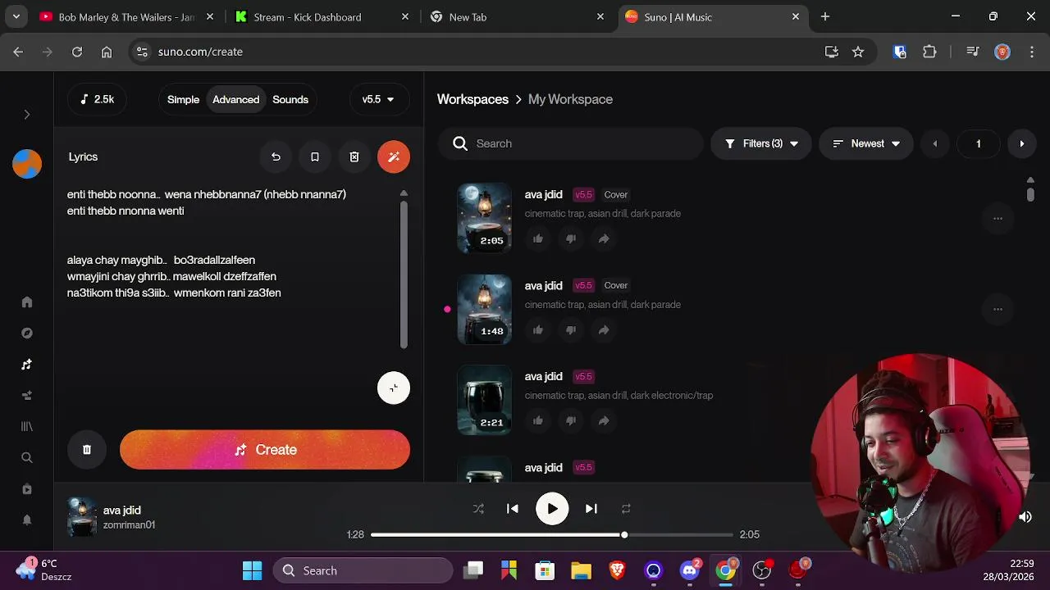
Task: Share the 2:21 ava jdid song
Action: click(x=604, y=420)
